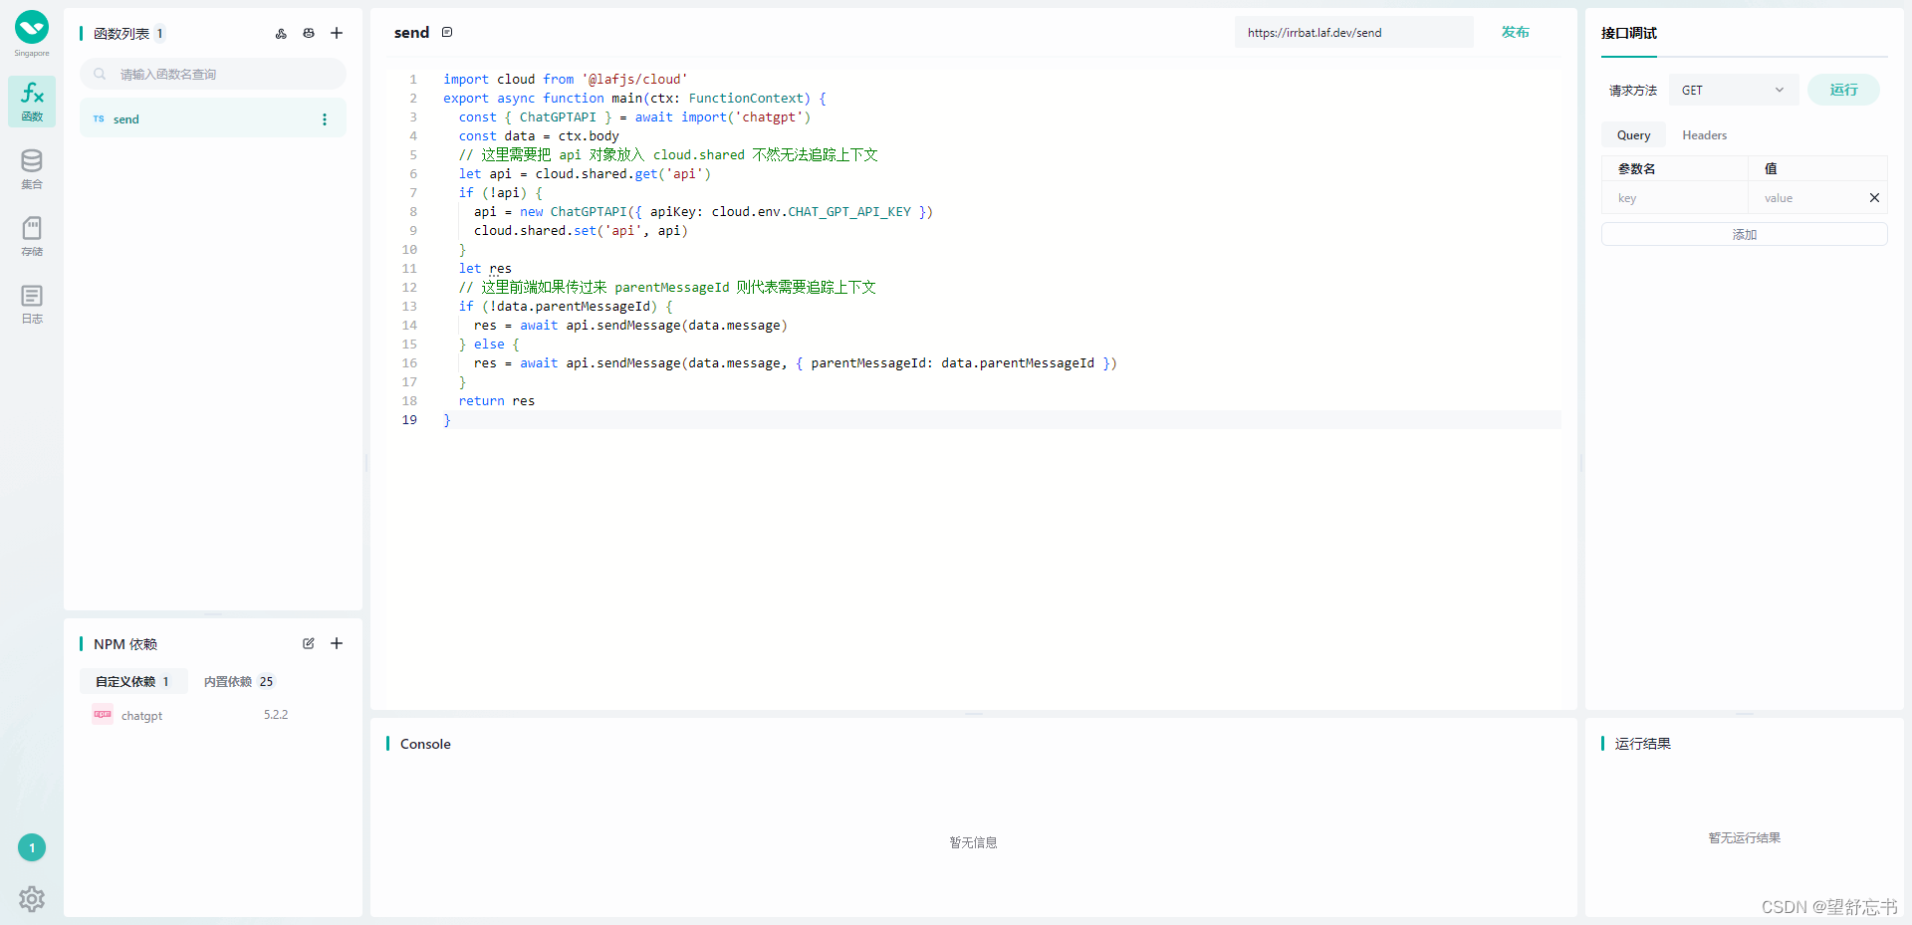This screenshot has height=925, width=1912.
Task: Add a new function with plus icon
Action: [337, 33]
